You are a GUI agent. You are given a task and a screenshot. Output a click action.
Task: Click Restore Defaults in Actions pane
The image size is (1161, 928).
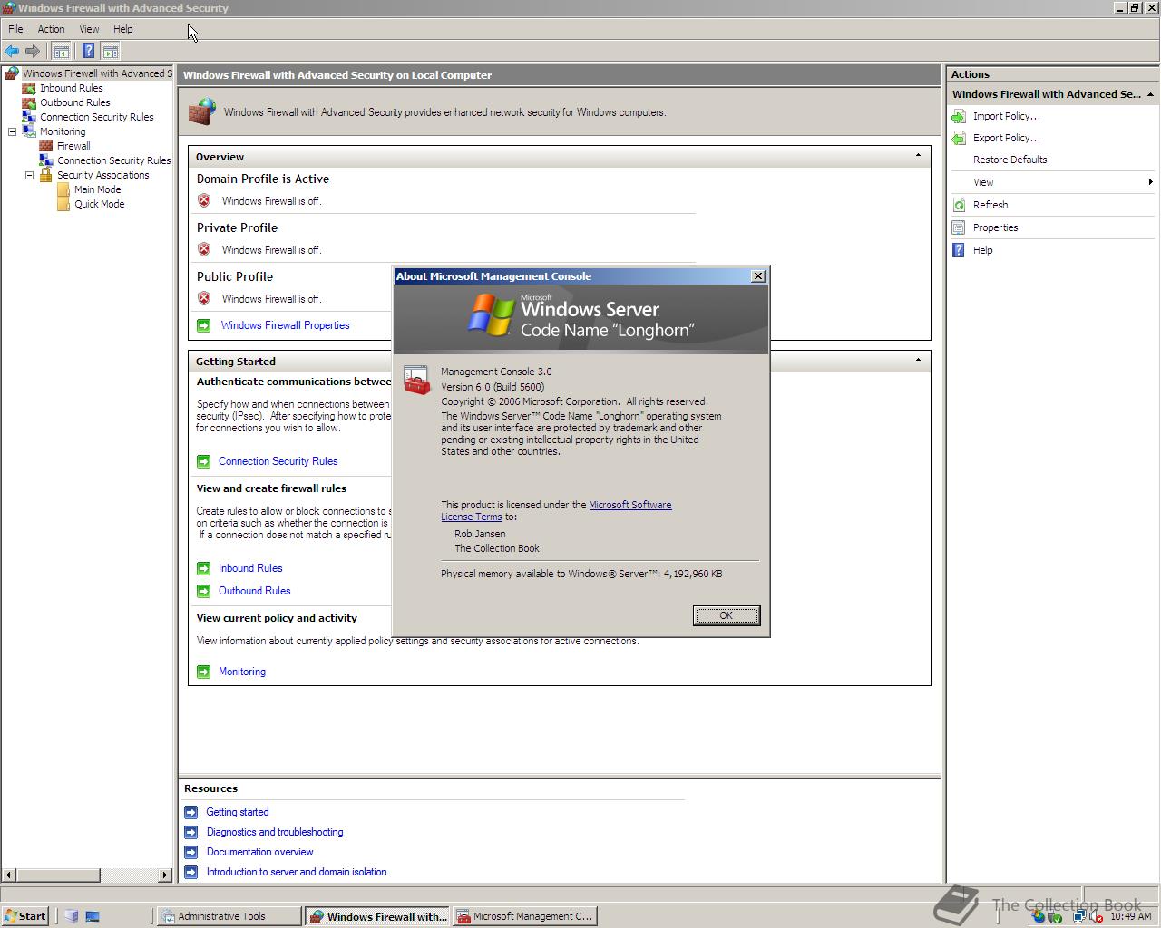tap(1010, 159)
